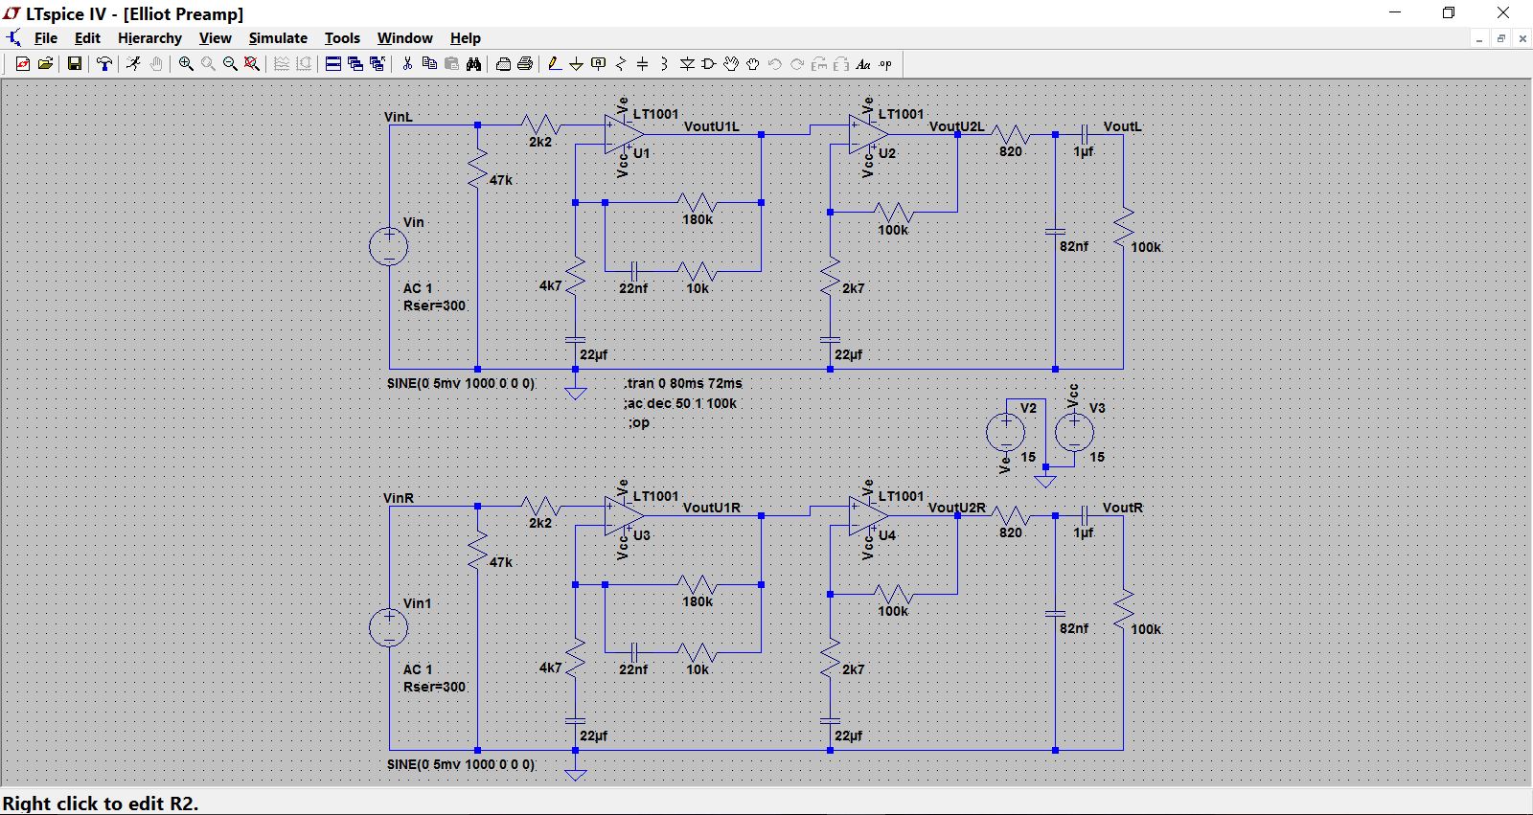Viewport: 1533px width, 815px height.
Task: Click the Print Setup icon
Action: coord(503,64)
